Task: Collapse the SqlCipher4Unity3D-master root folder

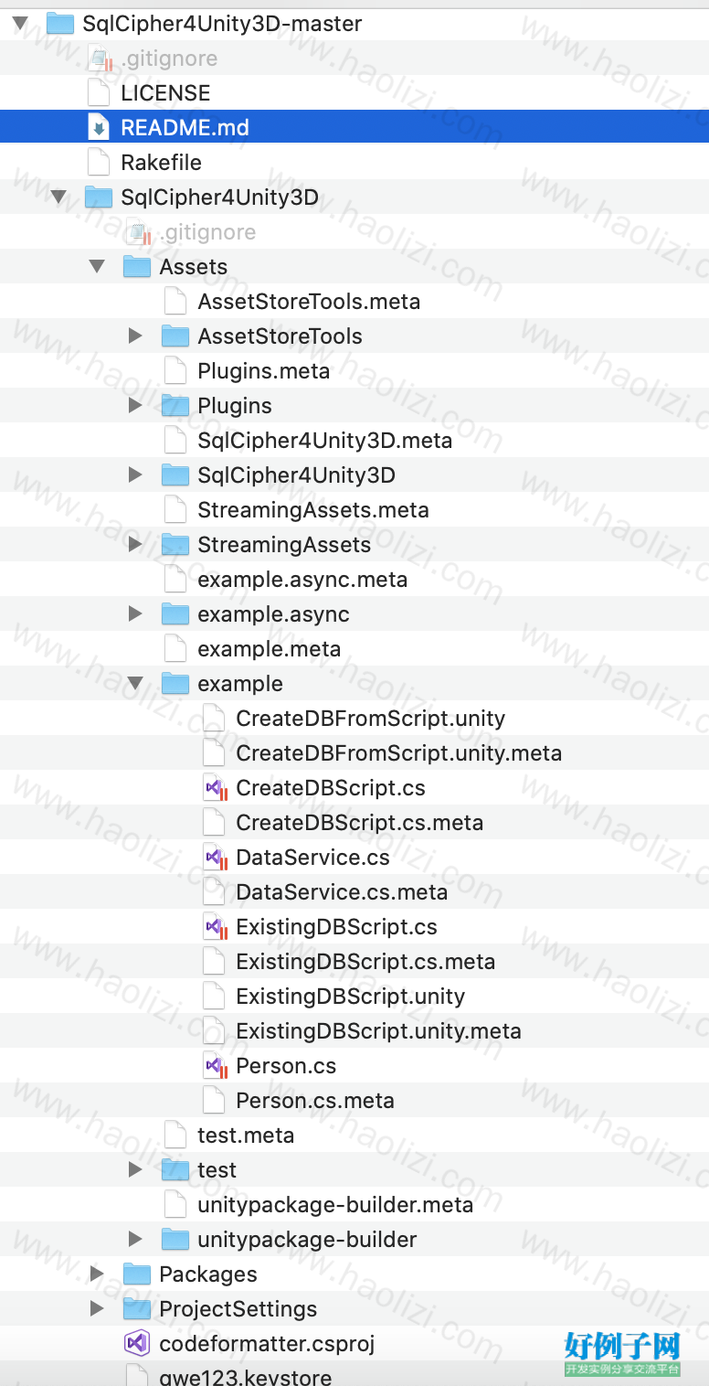Action: [x=20, y=24]
